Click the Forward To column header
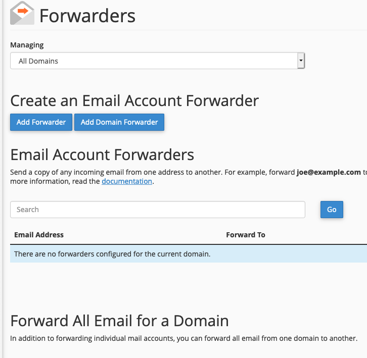The width and height of the screenshot is (367, 358). click(246, 235)
